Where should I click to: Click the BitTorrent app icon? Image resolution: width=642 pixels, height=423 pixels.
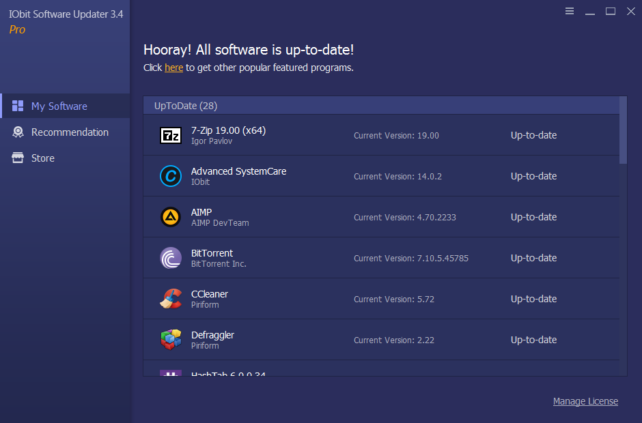click(171, 258)
